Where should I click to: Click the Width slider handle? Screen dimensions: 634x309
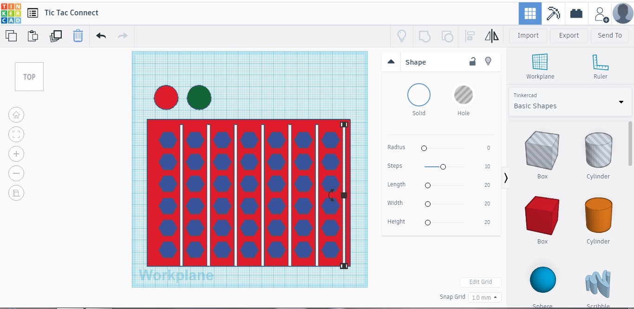click(428, 204)
